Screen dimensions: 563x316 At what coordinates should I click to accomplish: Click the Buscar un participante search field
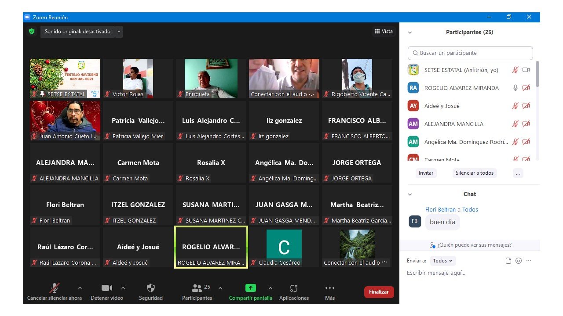point(470,53)
